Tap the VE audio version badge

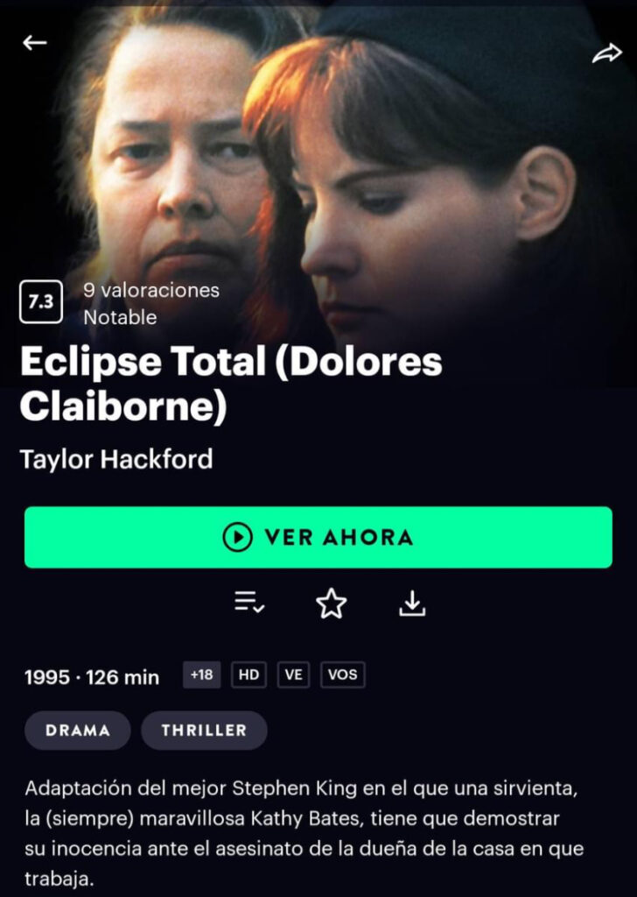click(294, 675)
